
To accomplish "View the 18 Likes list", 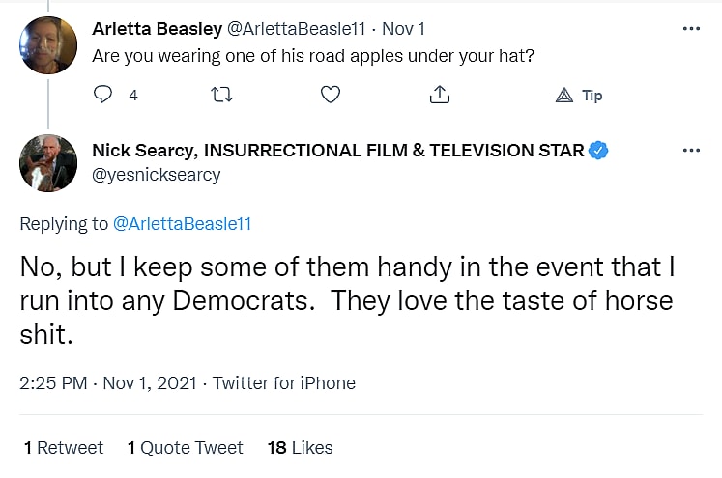I will coord(301,448).
